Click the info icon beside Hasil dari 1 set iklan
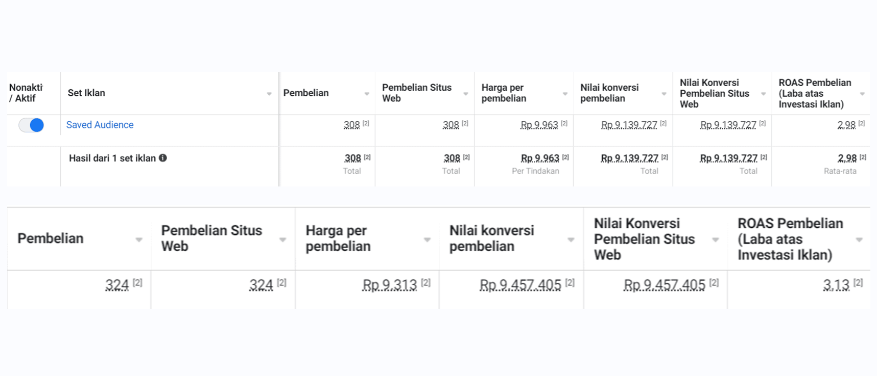Image resolution: width=877 pixels, height=376 pixels. click(x=163, y=158)
